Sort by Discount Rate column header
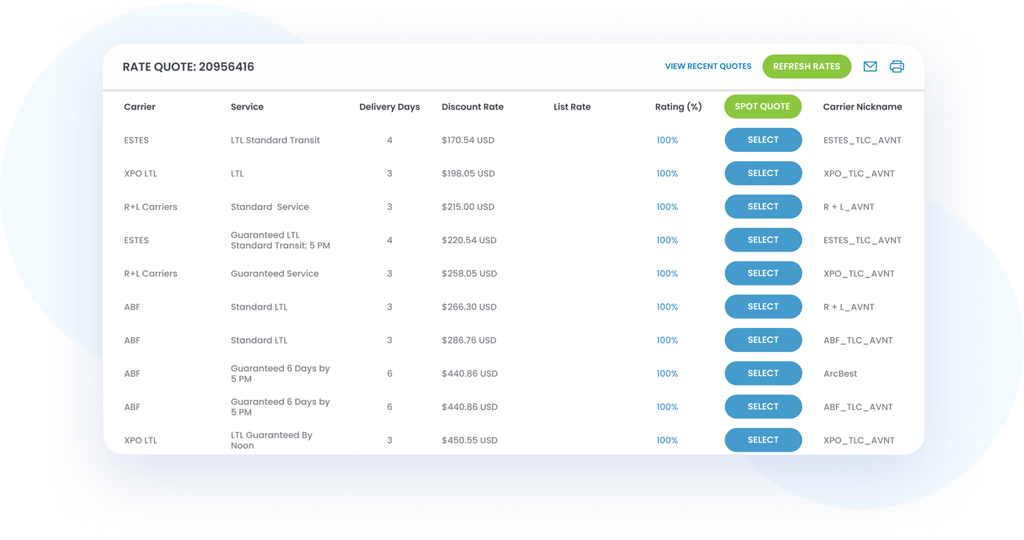 pos(473,107)
